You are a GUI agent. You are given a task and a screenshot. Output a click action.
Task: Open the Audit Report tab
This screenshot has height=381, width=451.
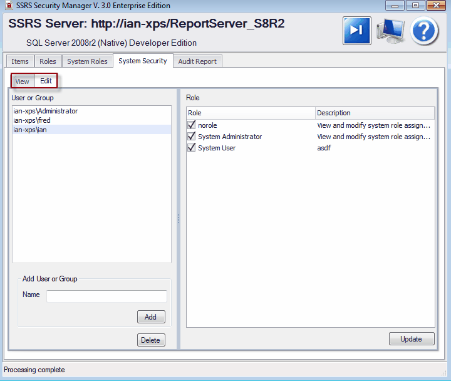coord(197,61)
